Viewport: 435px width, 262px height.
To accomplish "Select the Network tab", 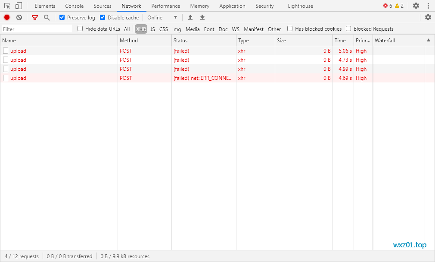I will (131, 6).
